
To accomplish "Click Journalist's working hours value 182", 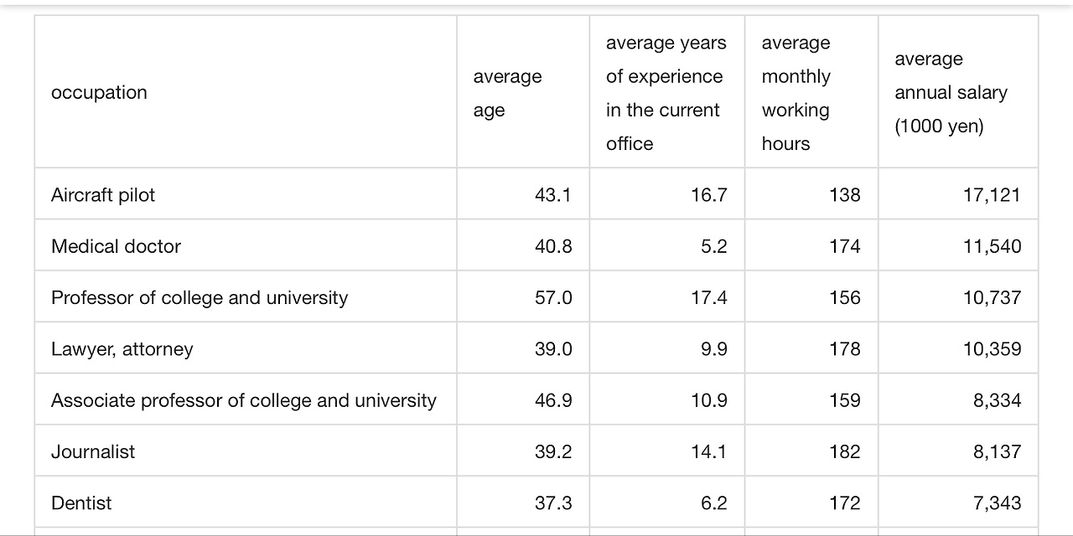I will [x=844, y=451].
